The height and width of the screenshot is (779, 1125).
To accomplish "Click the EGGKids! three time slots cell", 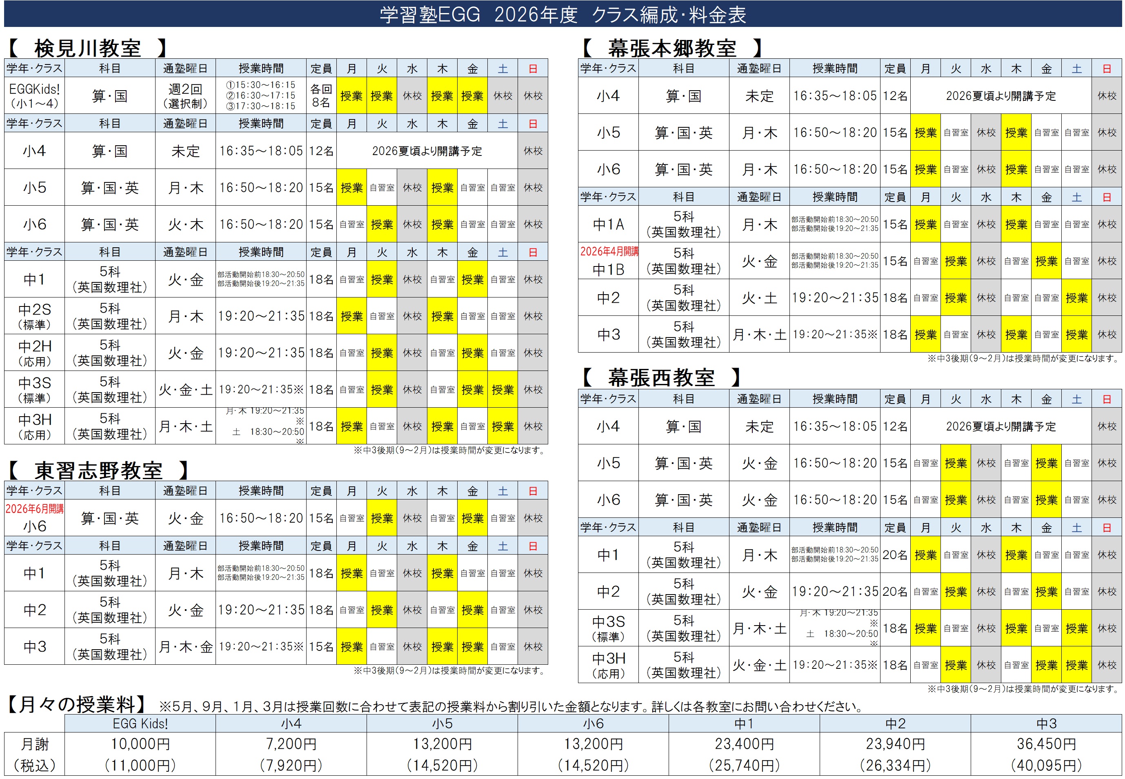I will [x=261, y=95].
